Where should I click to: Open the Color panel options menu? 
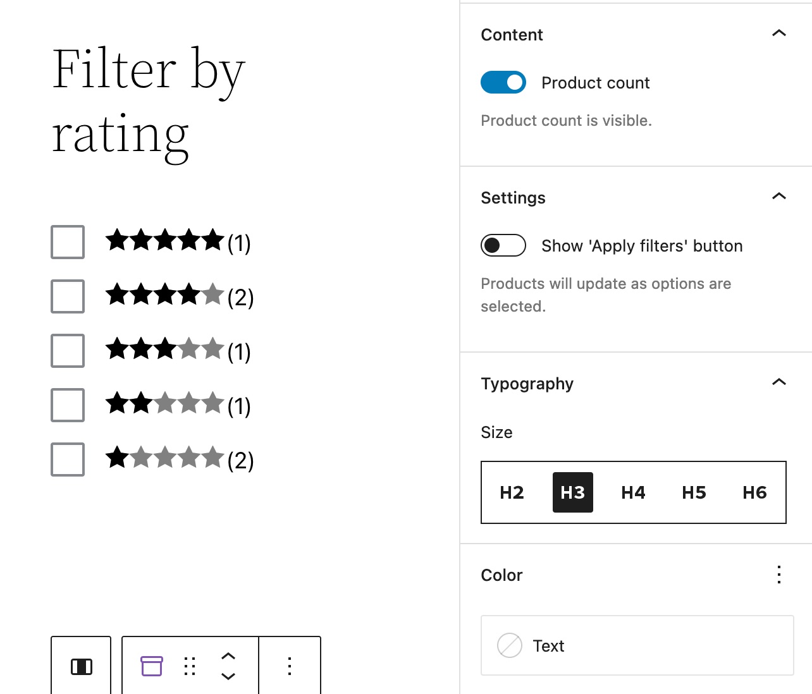tap(778, 575)
